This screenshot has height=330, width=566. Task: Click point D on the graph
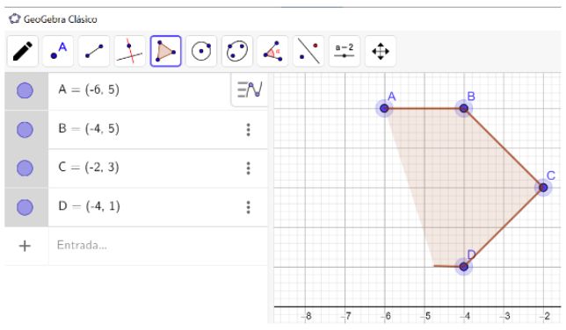(464, 267)
